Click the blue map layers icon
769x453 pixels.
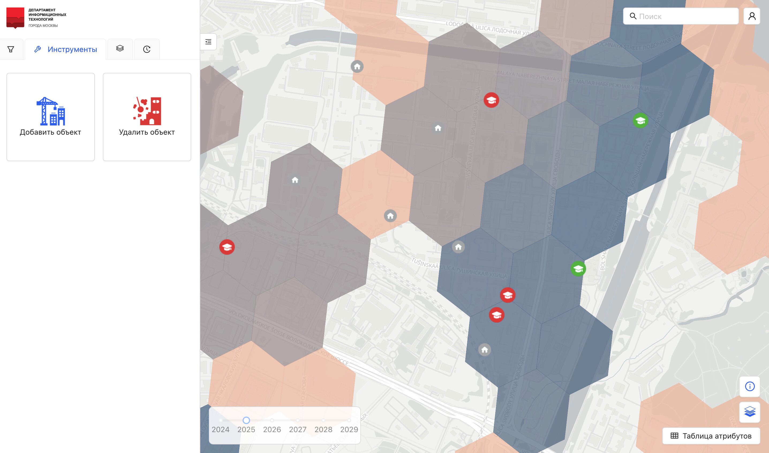point(749,412)
